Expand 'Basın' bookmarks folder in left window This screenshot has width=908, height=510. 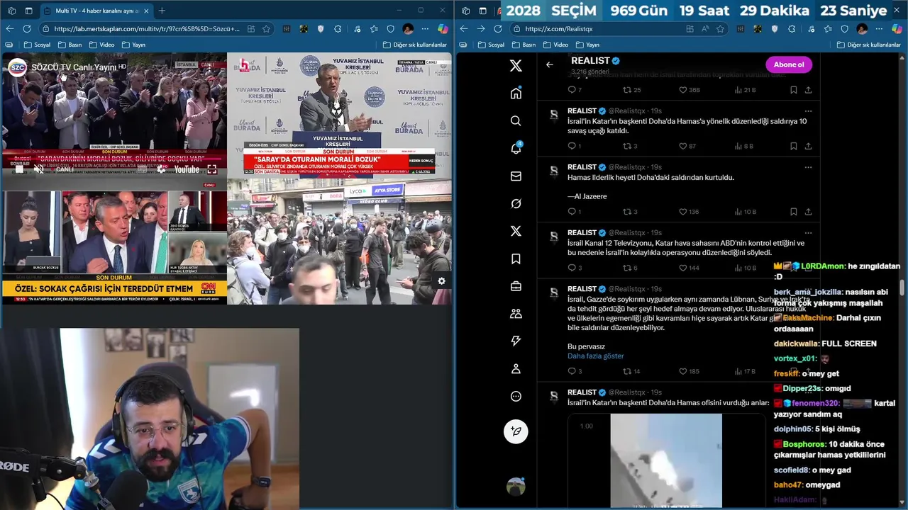click(x=70, y=45)
